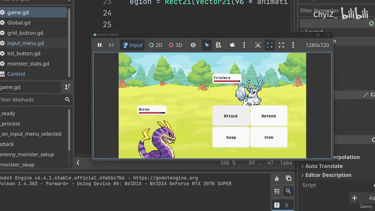The height and width of the screenshot is (211, 375).
Task: Click the gear icon beside monster_stats.gd
Action: click(2, 64)
